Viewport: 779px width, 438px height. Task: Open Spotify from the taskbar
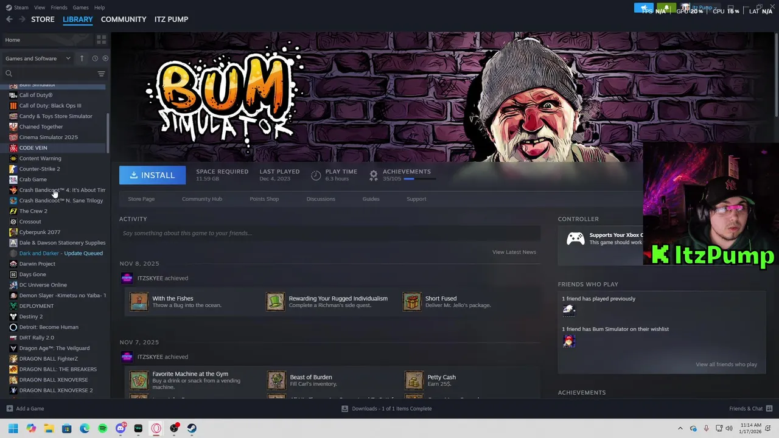(x=102, y=428)
